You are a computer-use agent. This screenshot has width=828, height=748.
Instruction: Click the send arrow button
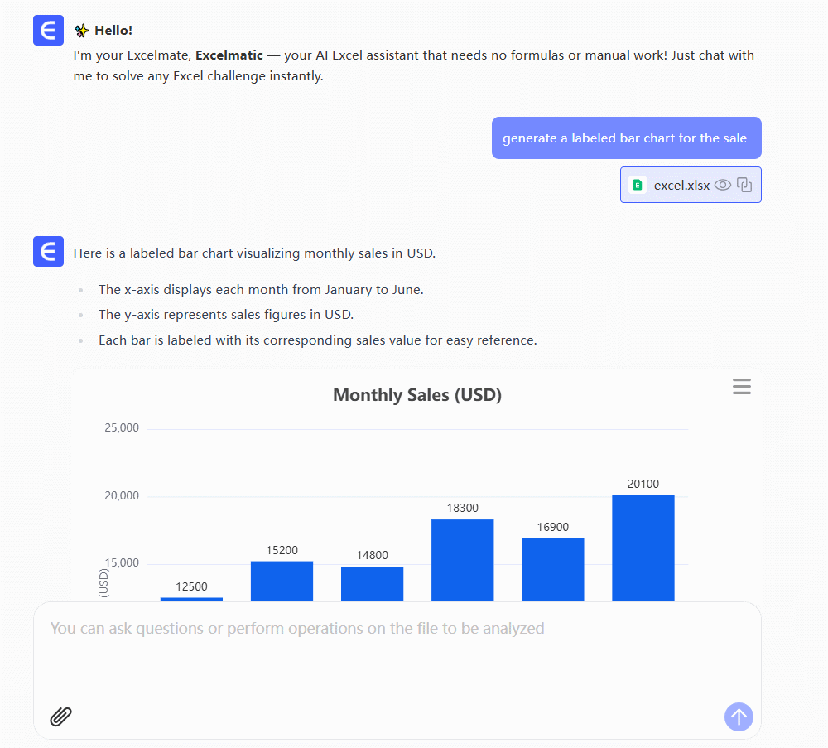(x=738, y=717)
